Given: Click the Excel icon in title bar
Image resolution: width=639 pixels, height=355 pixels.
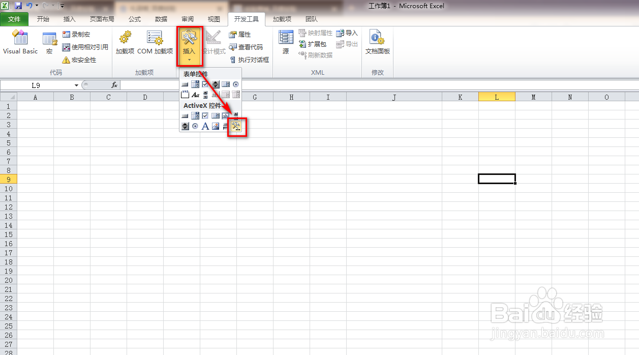Looking at the screenshot, I should (5, 6).
